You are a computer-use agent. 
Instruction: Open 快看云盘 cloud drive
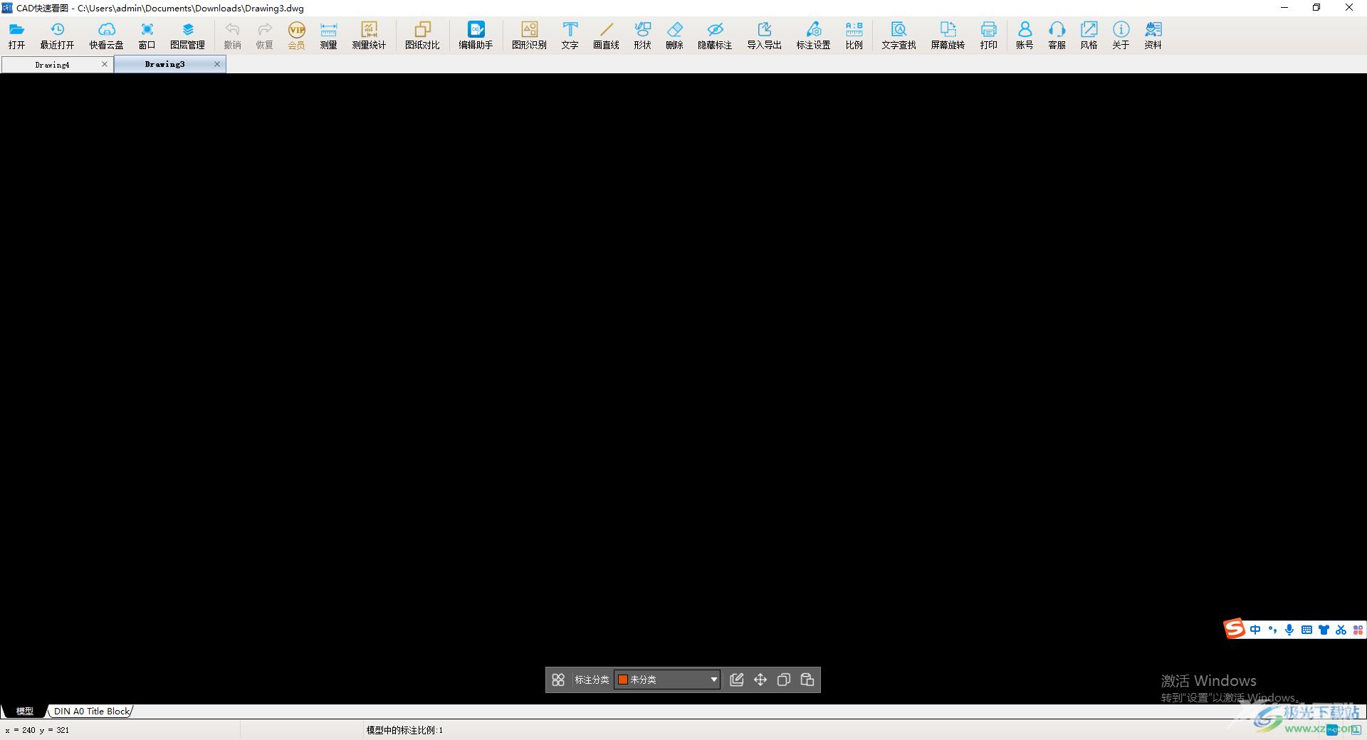click(106, 35)
